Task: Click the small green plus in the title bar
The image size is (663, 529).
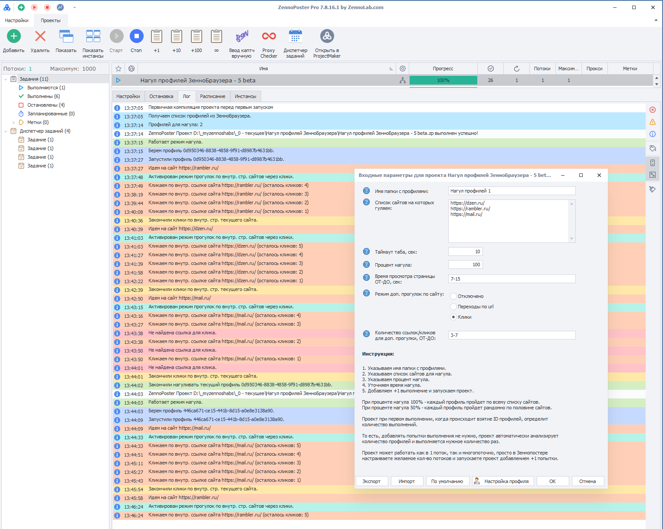Action: (21, 7)
